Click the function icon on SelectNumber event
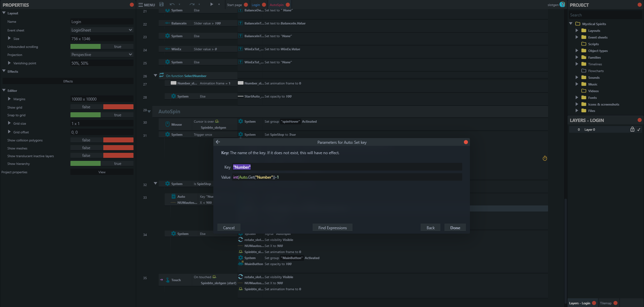The width and height of the screenshot is (644, 307). click(161, 75)
